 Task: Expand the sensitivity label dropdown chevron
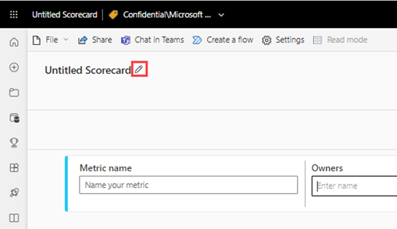point(221,15)
